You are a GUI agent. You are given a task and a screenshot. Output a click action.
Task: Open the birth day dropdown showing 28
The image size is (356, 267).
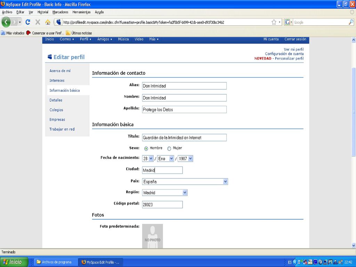[148, 159]
